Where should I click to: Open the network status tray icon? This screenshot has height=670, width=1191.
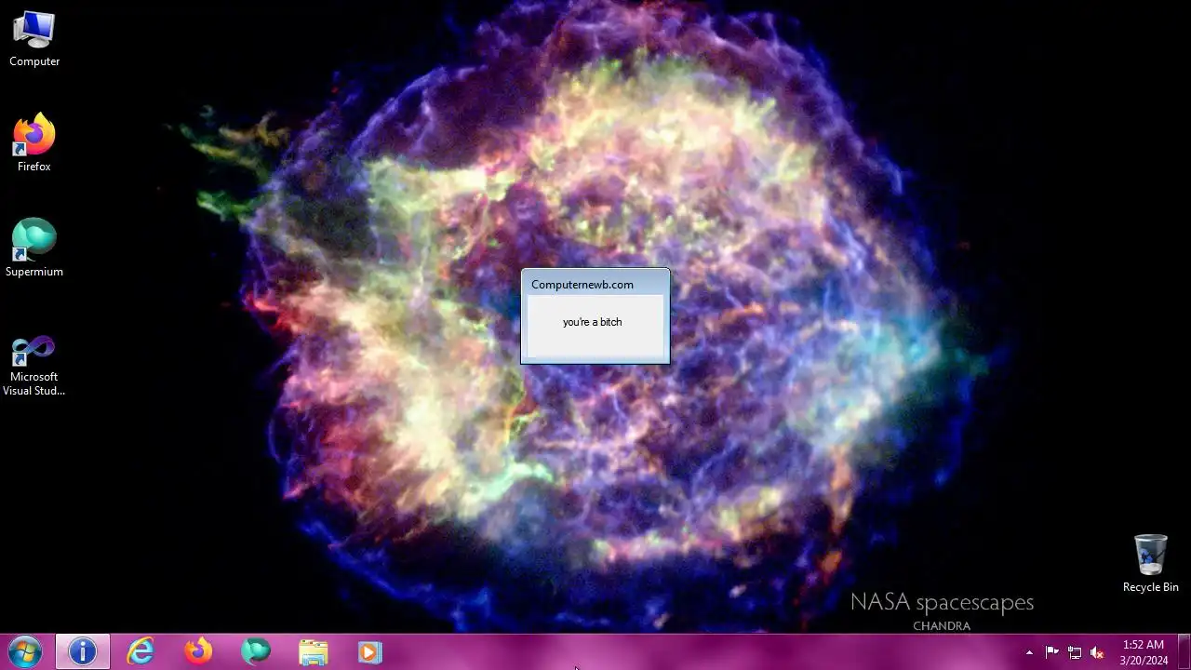point(1075,652)
